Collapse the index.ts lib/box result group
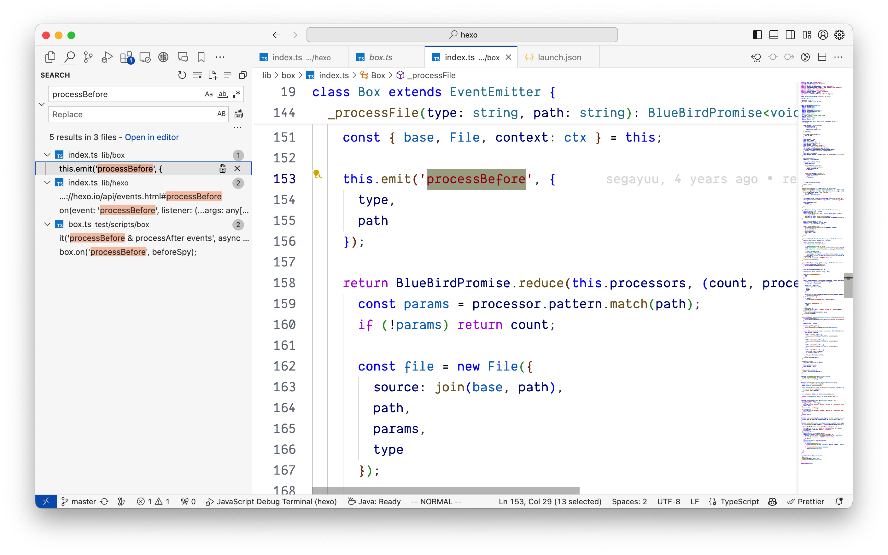The height and width of the screenshot is (555, 888). pyautogui.click(x=47, y=155)
